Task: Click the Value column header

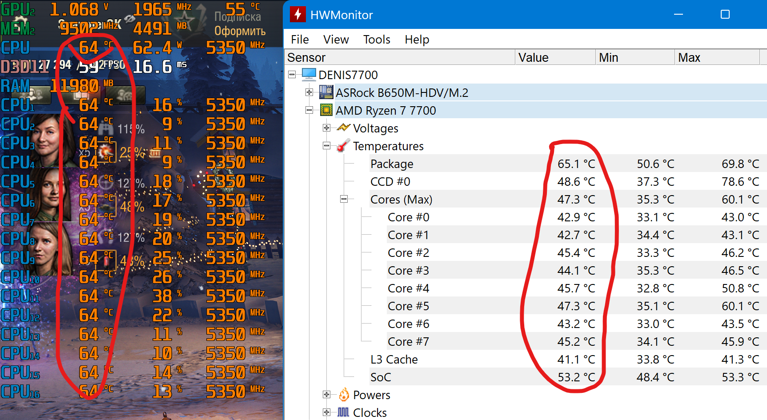Action: [x=555, y=57]
